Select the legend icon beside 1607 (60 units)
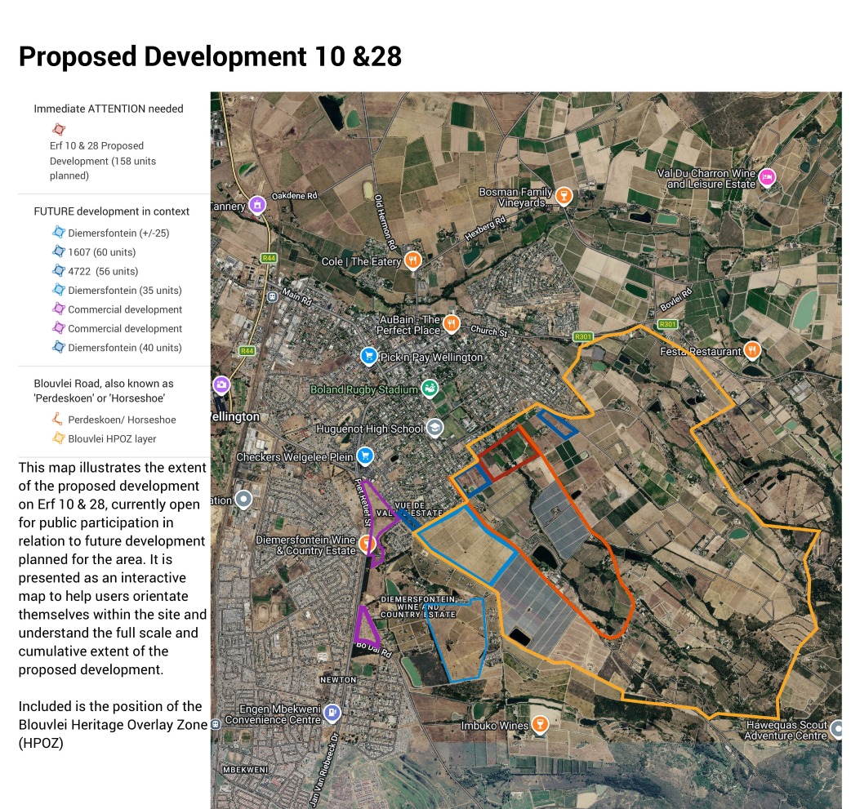860x809 pixels. point(59,251)
